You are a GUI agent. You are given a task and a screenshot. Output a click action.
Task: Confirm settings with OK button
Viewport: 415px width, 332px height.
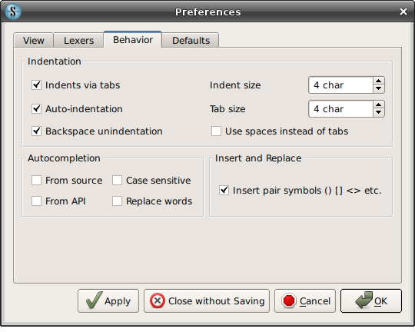click(x=371, y=300)
